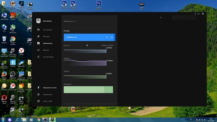
Task: Switch the library to grid view
Action: click(161, 18)
